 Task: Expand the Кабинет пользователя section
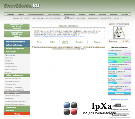pyautogui.click(x=17, y=49)
